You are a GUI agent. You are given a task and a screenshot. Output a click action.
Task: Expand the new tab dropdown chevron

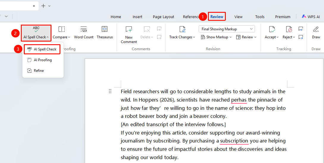pos(49,6)
